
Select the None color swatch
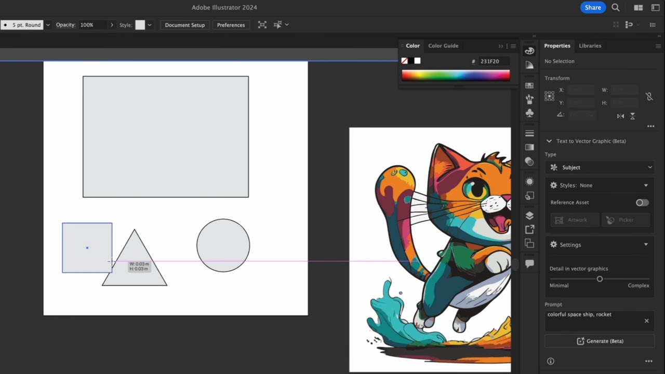pyautogui.click(x=404, y=61)
